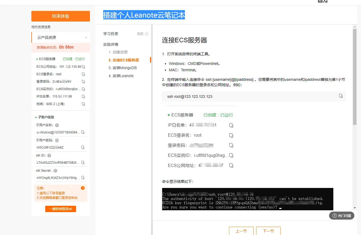Open help tooltip beside 子用户名称

[57, 125]
